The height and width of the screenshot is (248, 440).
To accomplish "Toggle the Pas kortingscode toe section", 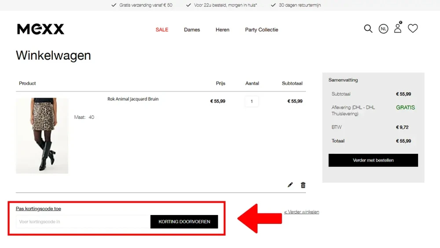I will tap(38, 209).
